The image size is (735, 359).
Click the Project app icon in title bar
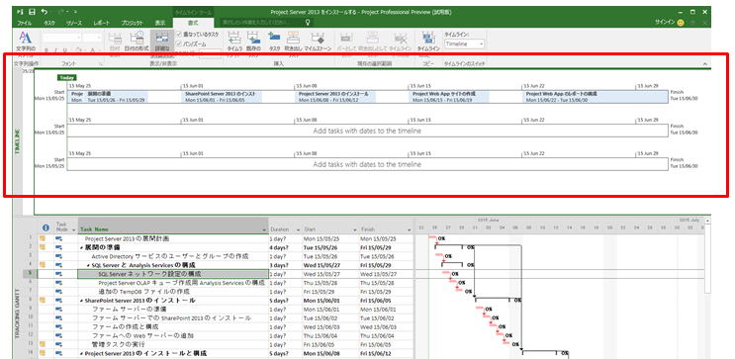[x=21, y=12]
